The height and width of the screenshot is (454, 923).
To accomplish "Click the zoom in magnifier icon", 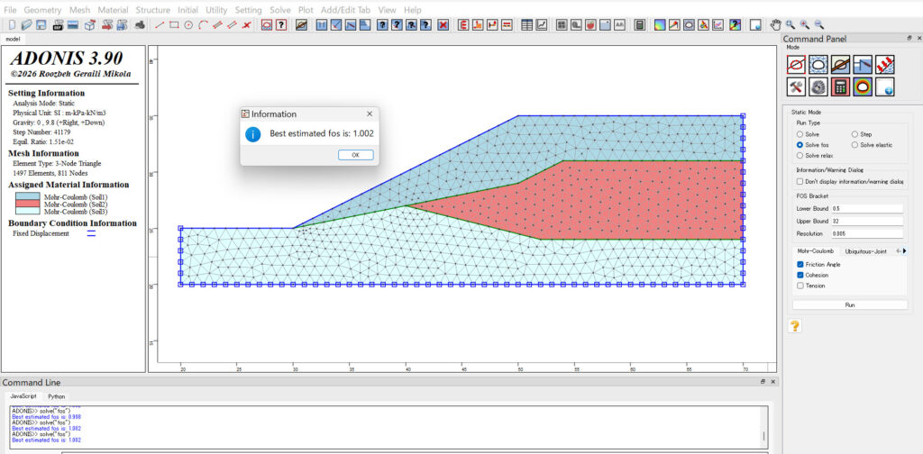I will (x=805, y=25).
